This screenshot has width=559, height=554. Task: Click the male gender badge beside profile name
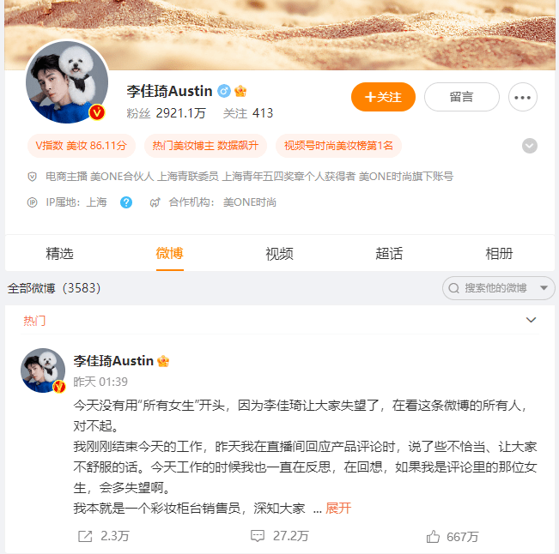[224, 91]
